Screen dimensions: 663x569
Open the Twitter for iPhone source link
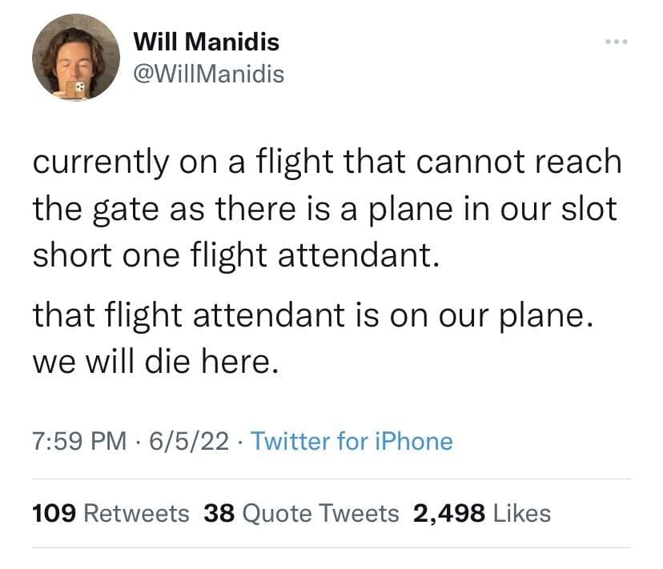point(352,441)
